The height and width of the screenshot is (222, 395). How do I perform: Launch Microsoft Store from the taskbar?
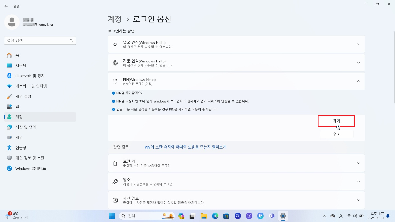[226, 216]
